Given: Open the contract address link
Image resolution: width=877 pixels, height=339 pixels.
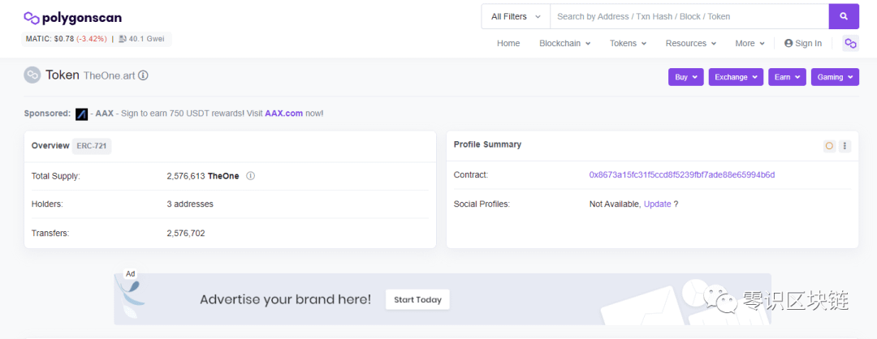Looking at the screenshot, I should [682, 175].
